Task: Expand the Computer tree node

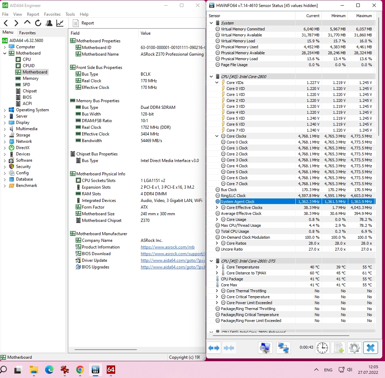Action: click(5, 47)
